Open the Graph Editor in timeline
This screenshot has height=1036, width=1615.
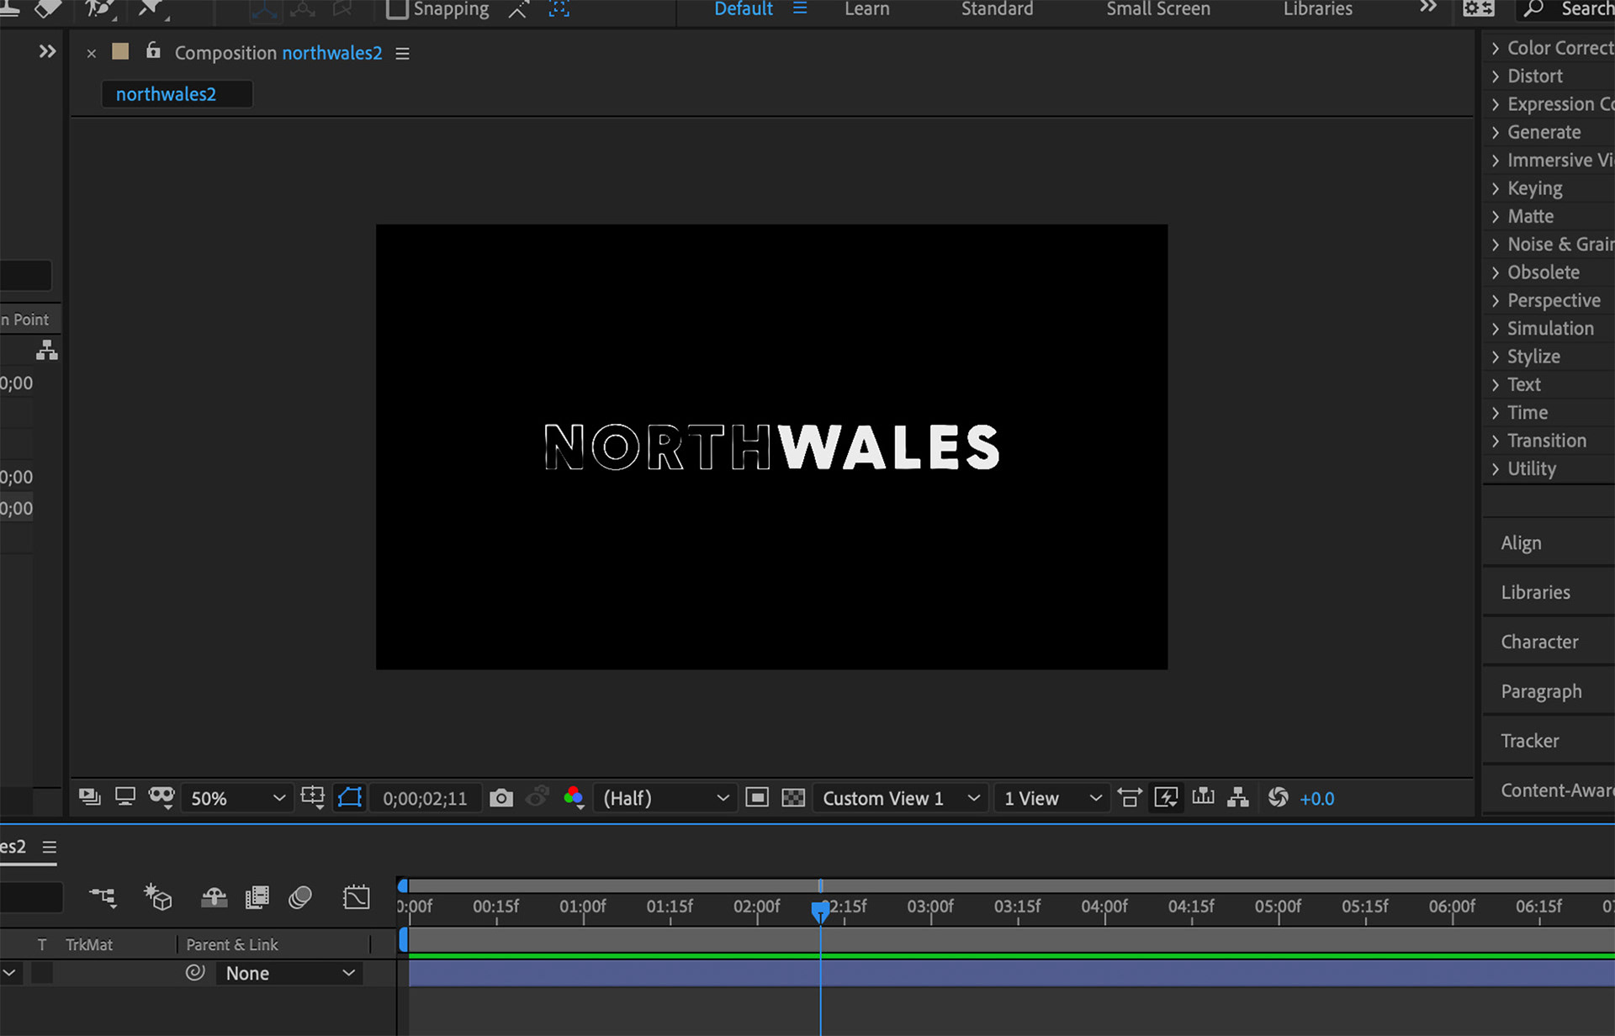pos(357,897)
